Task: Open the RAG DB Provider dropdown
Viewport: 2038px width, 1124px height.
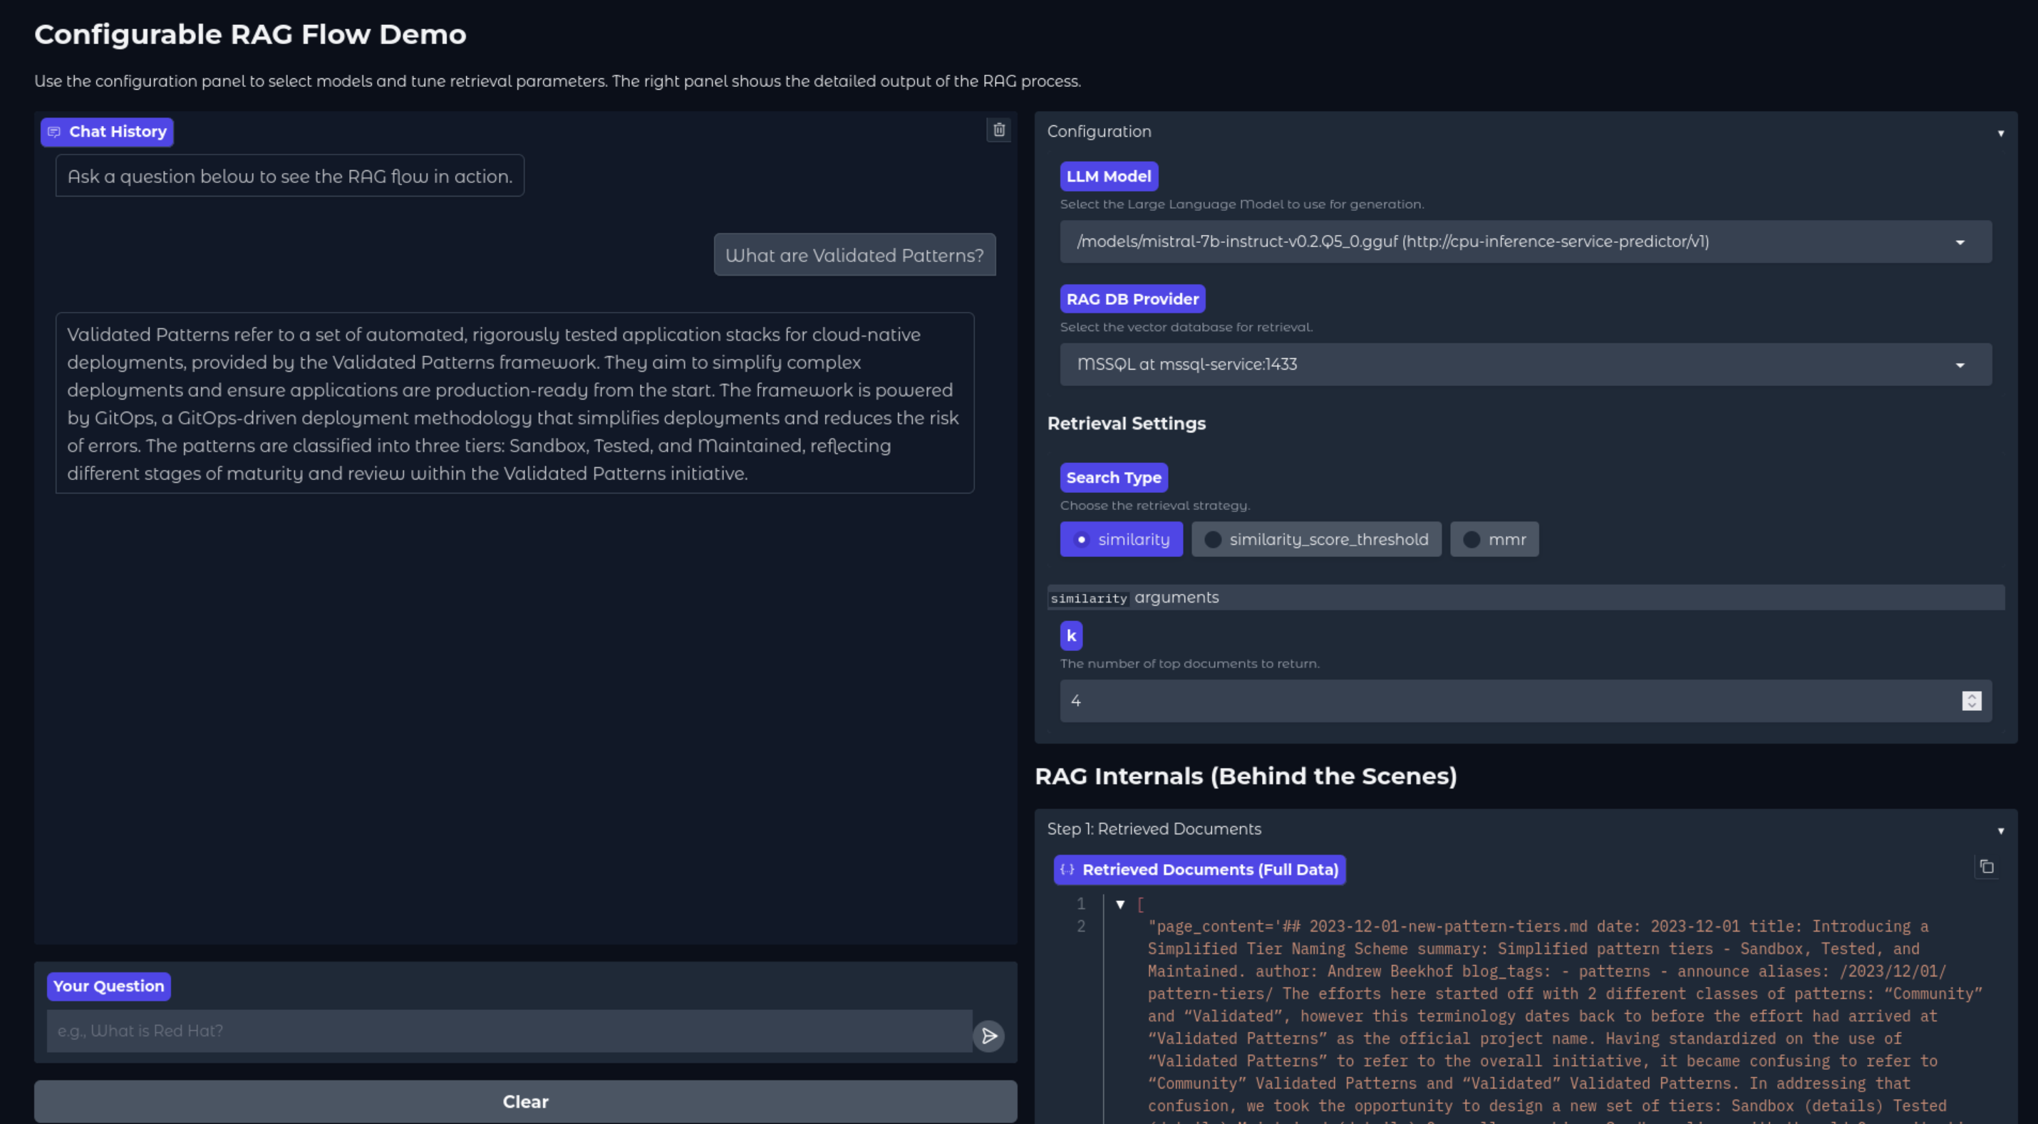Action: click(x=1524, y=365)
